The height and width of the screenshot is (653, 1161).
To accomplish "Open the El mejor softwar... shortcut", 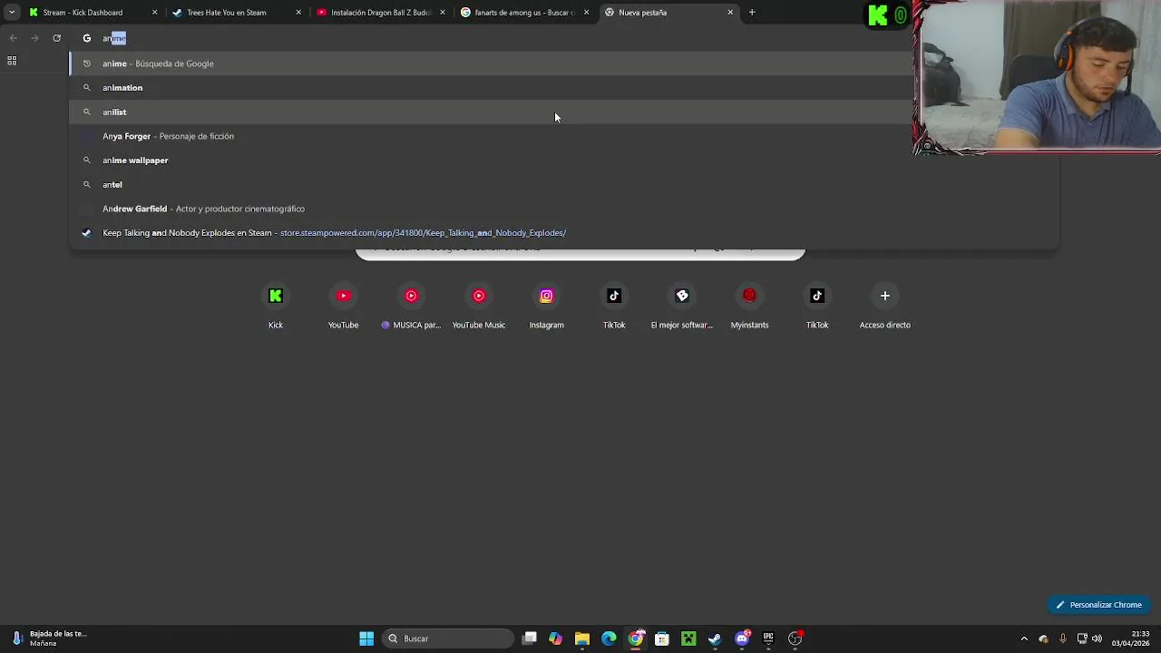I will [x=682, y=306].
